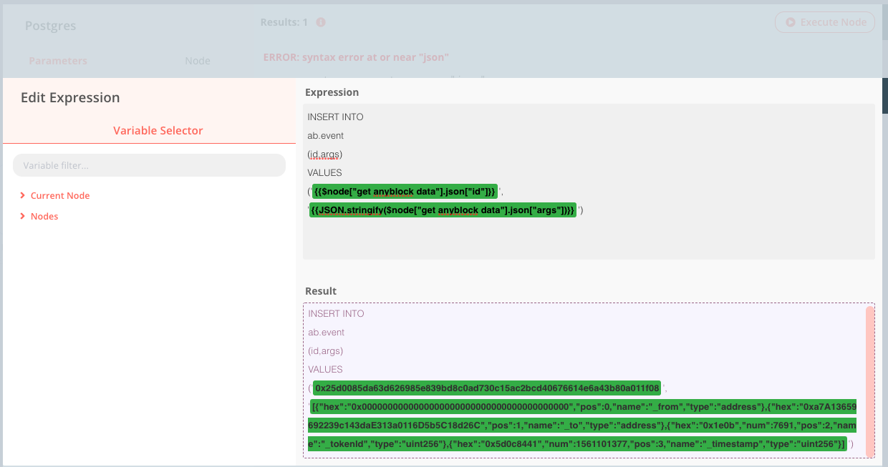Viewport: 888px width, 467px height.
Task: Click the green hash value in Result
Action: 486,388
